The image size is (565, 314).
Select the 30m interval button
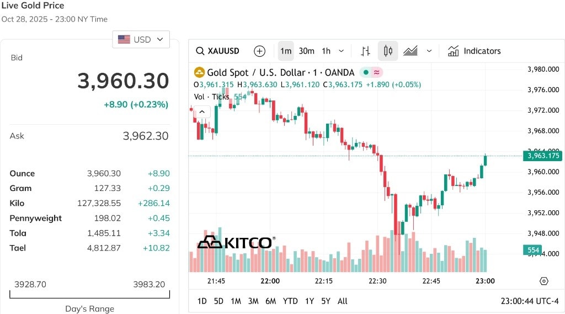pyautogui.click(x=307, y=51)
